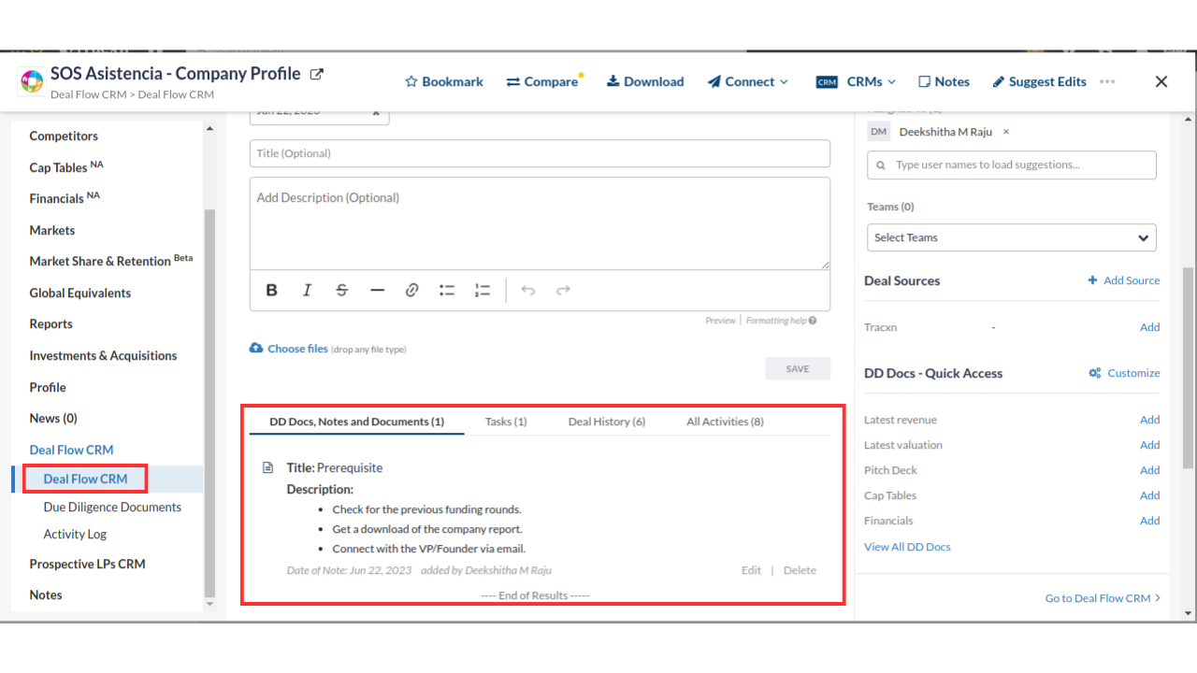Select Due Diligence Documents in sidebar
This screenshot has width=1197, height=673.
112,507
